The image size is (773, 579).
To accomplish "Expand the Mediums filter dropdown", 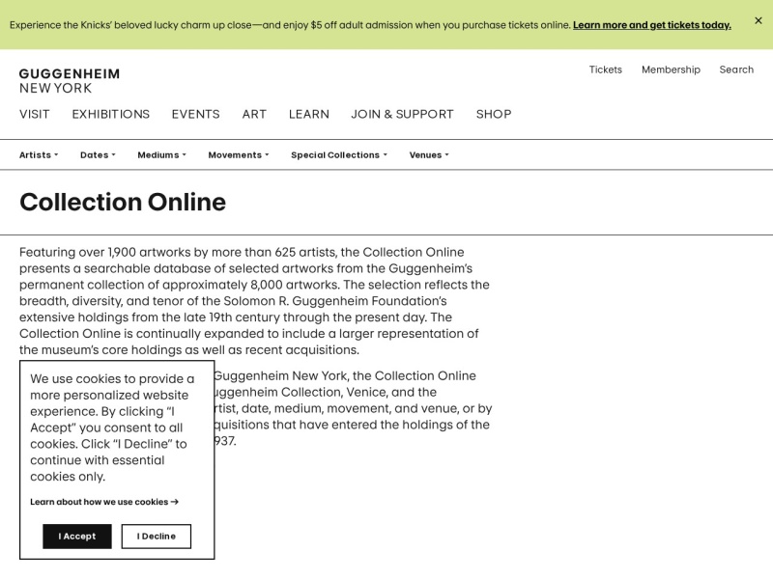I will pyautogui.click(x=161, y=155).
